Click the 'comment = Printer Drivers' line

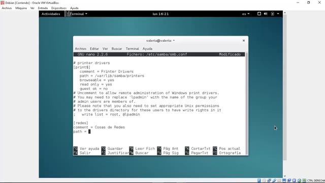107,71
